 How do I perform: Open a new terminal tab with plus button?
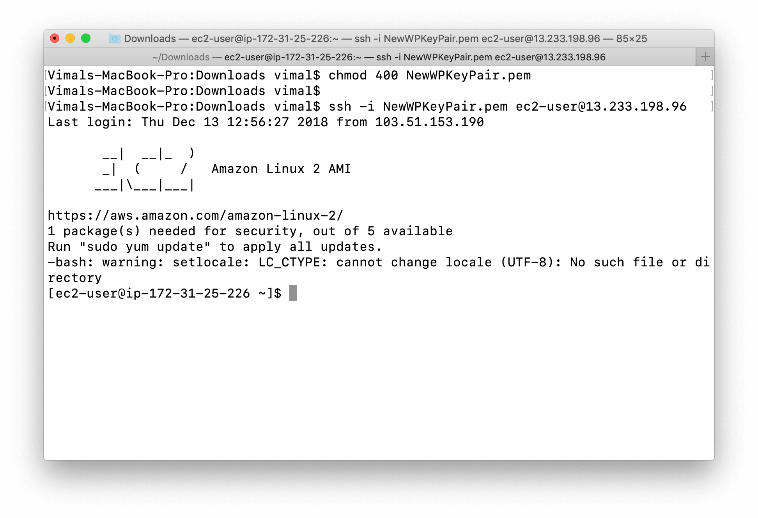click(x=705, y=57)
